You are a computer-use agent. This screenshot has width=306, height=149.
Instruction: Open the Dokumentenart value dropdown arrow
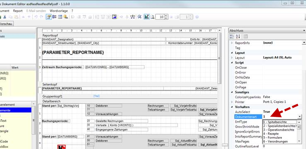300,116
